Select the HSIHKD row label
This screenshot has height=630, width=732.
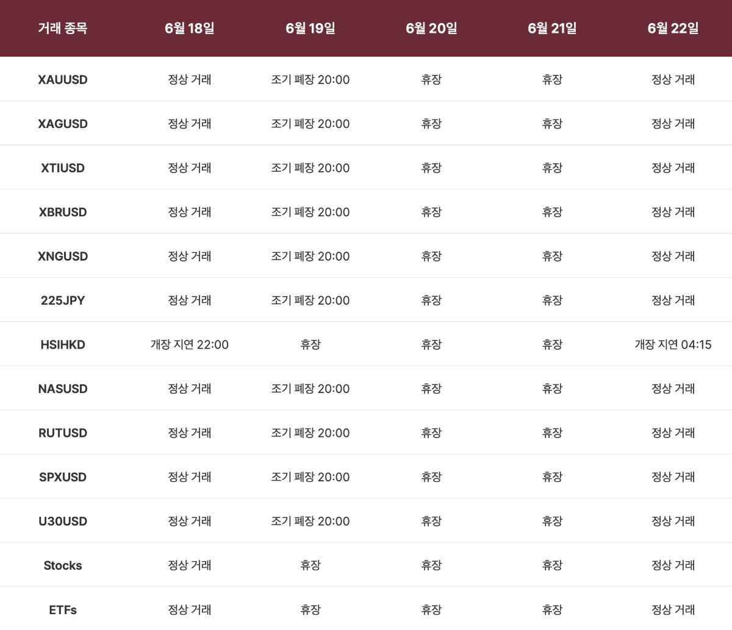[x=63, y=345]
